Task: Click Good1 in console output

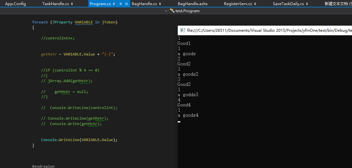Action: coord(184,43)
